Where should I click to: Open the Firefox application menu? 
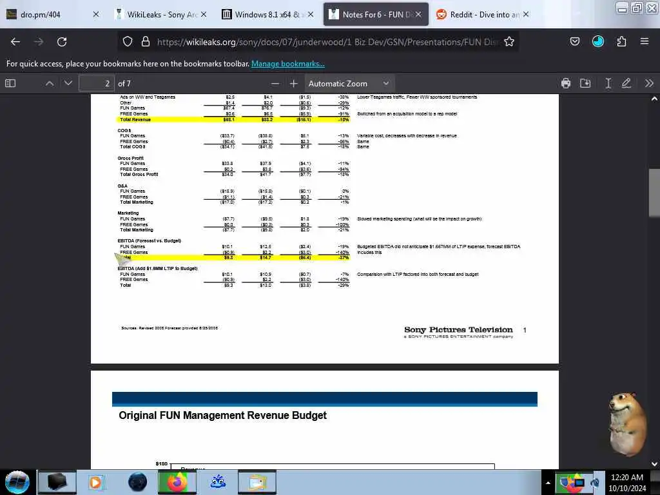[x=645, y=41]
